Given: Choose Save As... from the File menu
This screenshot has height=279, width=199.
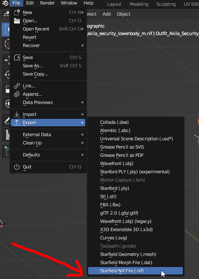Looking at the screenshot, I should pos(48,66).
